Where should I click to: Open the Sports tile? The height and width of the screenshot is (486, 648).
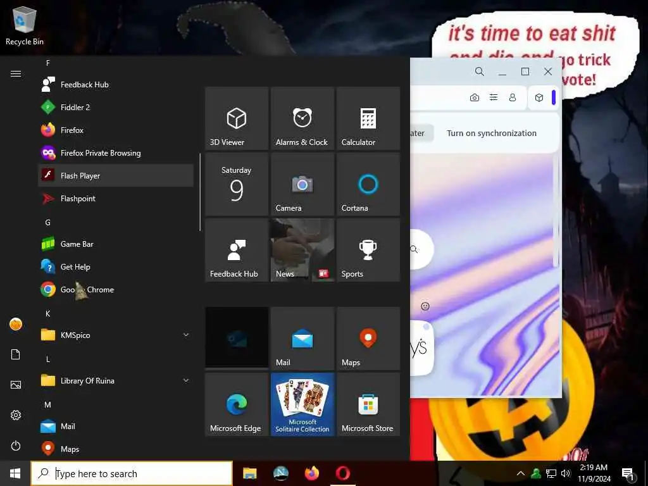tap(368, 250)
